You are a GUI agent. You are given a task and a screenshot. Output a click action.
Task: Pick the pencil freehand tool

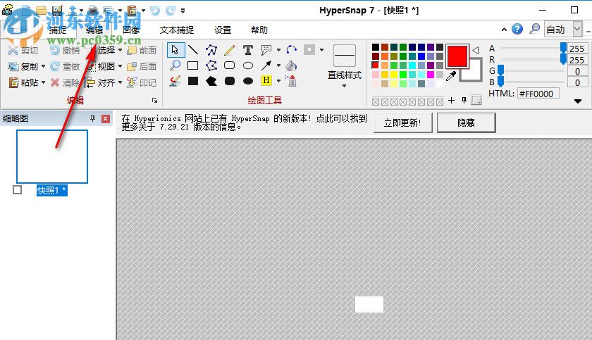[x=230, y=50]
